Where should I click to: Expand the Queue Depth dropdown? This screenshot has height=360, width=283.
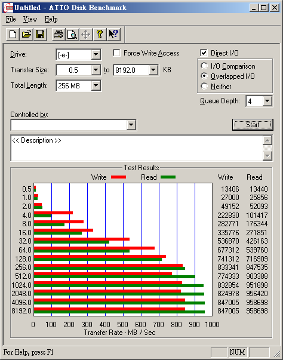click(267, 101)
